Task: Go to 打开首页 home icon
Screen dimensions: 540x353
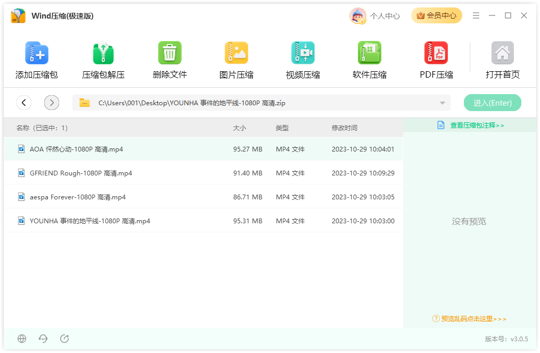Action: (x=503, y=53)
